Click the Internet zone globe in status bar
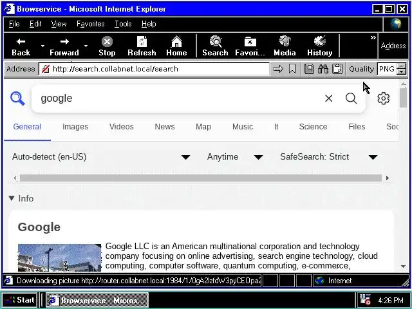This screenshot has height=309, width=412. click(320, 281)
